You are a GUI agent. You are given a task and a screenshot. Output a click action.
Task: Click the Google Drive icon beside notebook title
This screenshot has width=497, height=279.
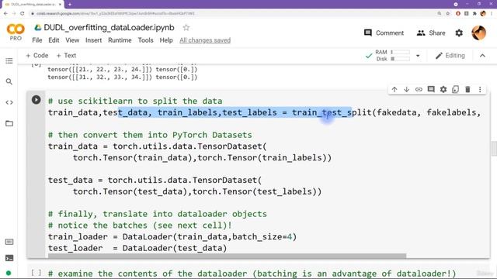pyautogui.click(x=38, y=28)
